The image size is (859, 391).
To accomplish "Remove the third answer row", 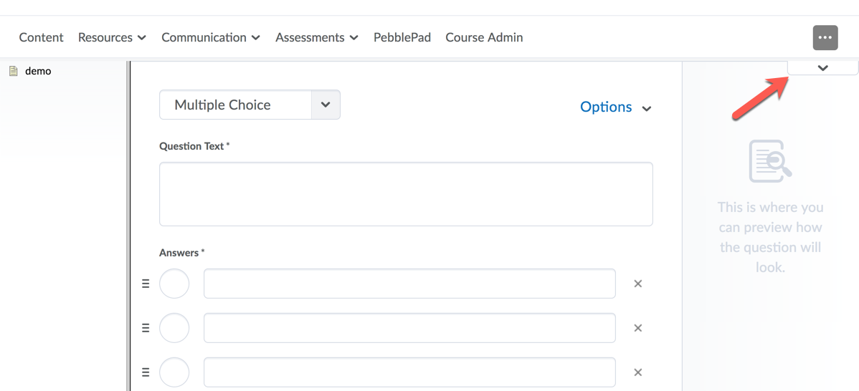I will pos(637,372).
